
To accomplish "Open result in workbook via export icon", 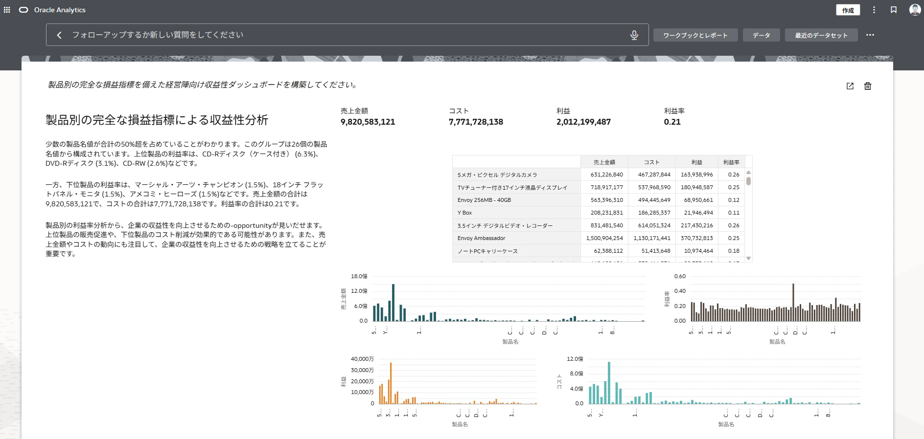I will (x=850, y=86).
